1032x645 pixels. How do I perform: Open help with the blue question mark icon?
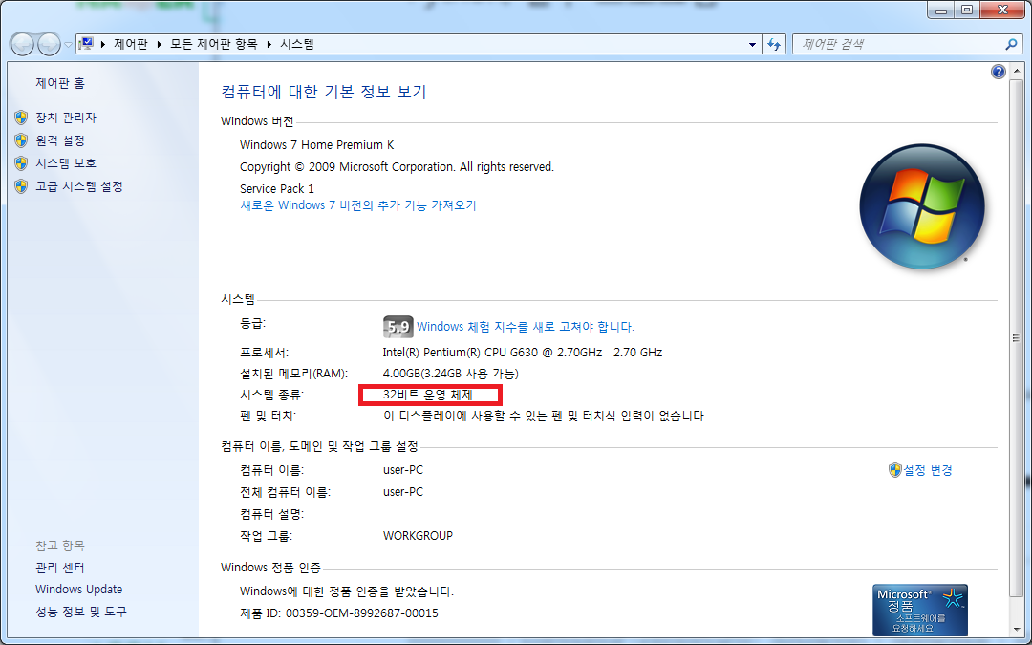998,72
